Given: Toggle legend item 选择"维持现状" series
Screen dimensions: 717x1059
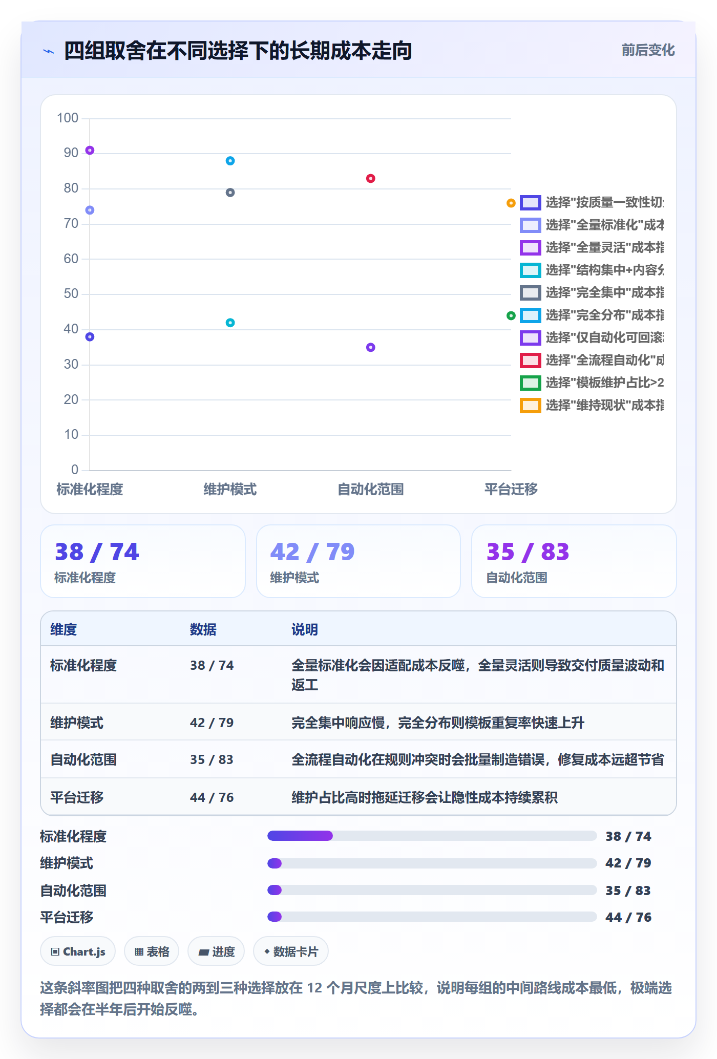Looking at the screenshot, I should (x=592, y=406).
